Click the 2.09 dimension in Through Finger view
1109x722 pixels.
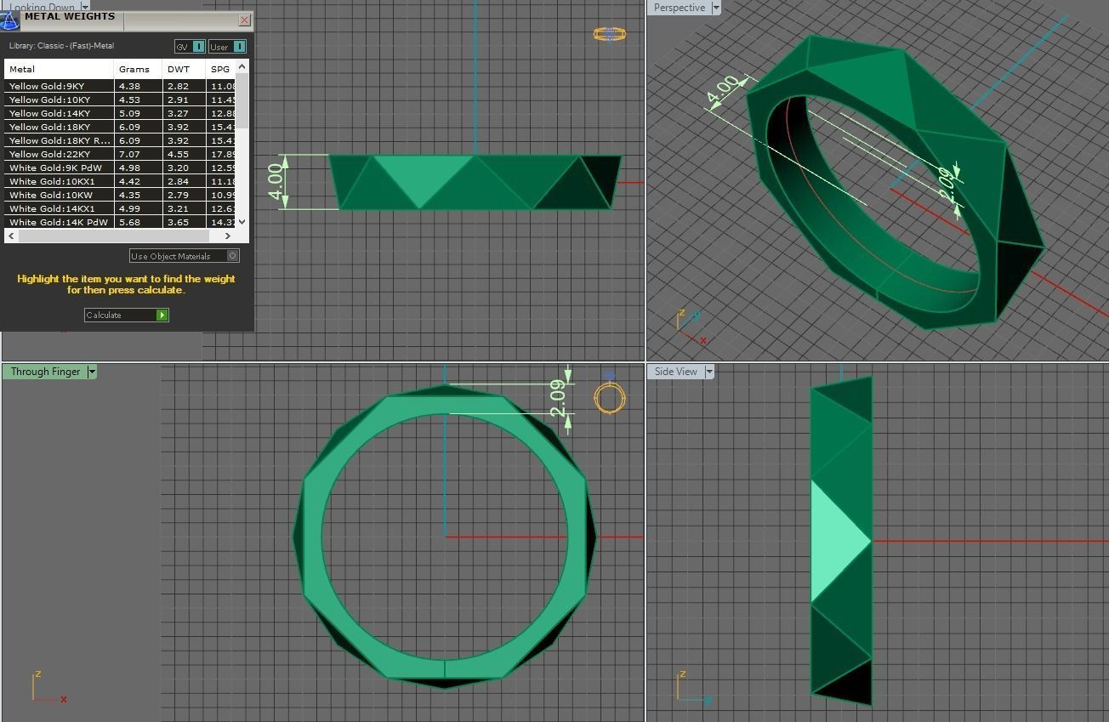pyautogui.click(x=558, y=398)
